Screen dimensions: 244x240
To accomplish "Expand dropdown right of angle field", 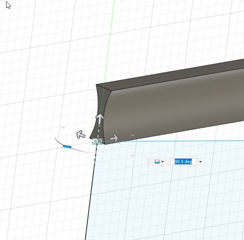I will pos(200,162).
